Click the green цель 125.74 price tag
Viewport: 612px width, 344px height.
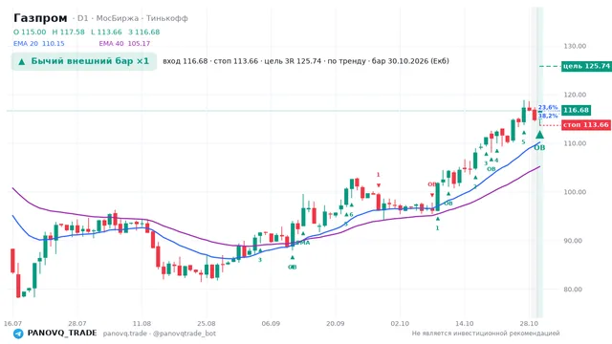586,66
